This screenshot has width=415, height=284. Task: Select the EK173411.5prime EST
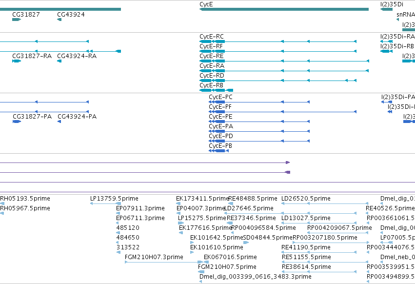point(178,203)
